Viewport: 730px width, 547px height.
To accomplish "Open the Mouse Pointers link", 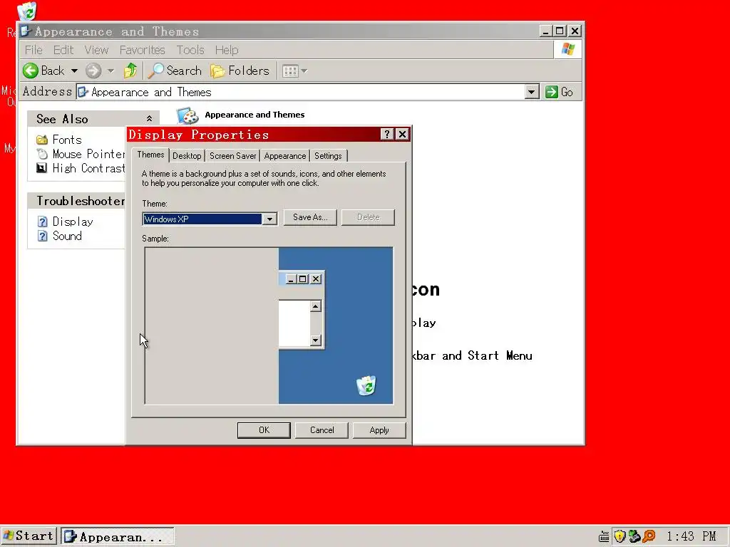I will tap(88, 154).
